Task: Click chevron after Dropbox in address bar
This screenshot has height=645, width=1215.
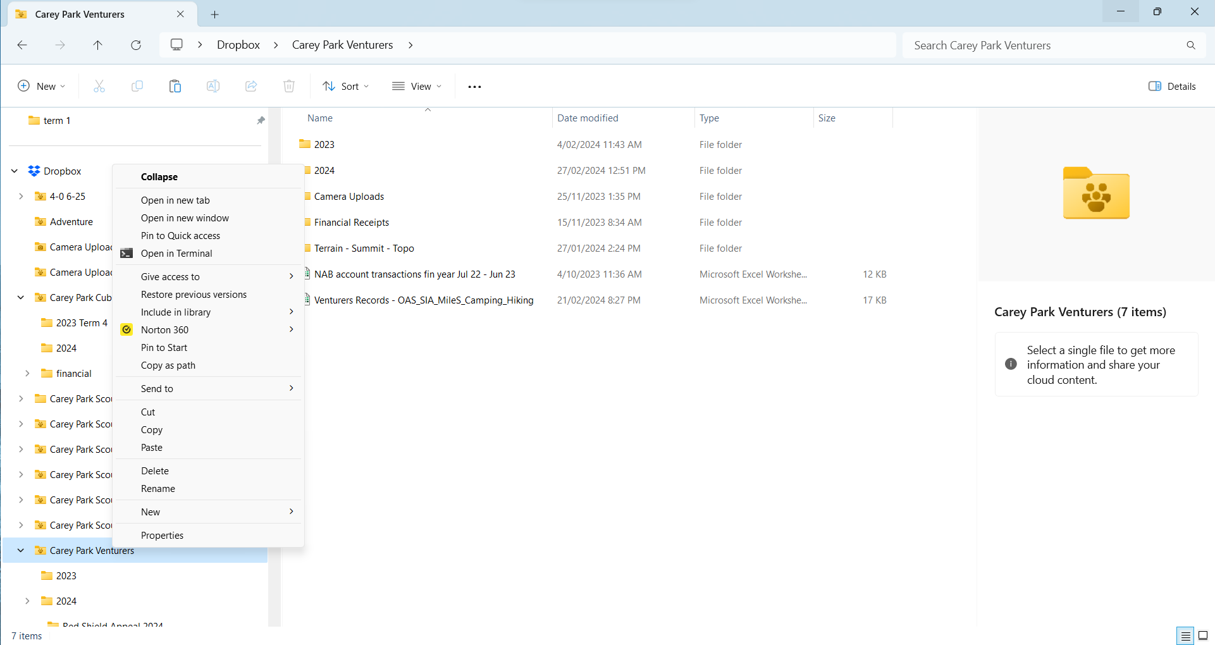Action: pos(276,45)
